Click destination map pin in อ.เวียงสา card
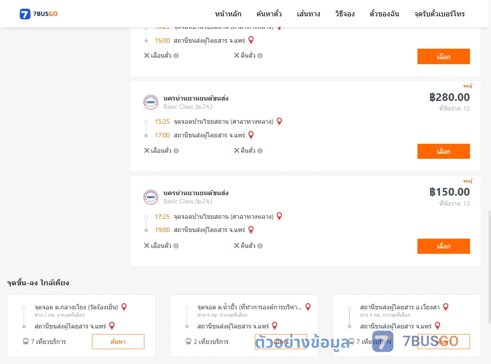This screenshot has width=491, height=364. (438, 326)
